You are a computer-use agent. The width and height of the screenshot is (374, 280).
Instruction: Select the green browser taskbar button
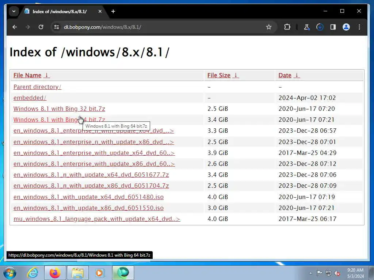click(x=123, y=273)
